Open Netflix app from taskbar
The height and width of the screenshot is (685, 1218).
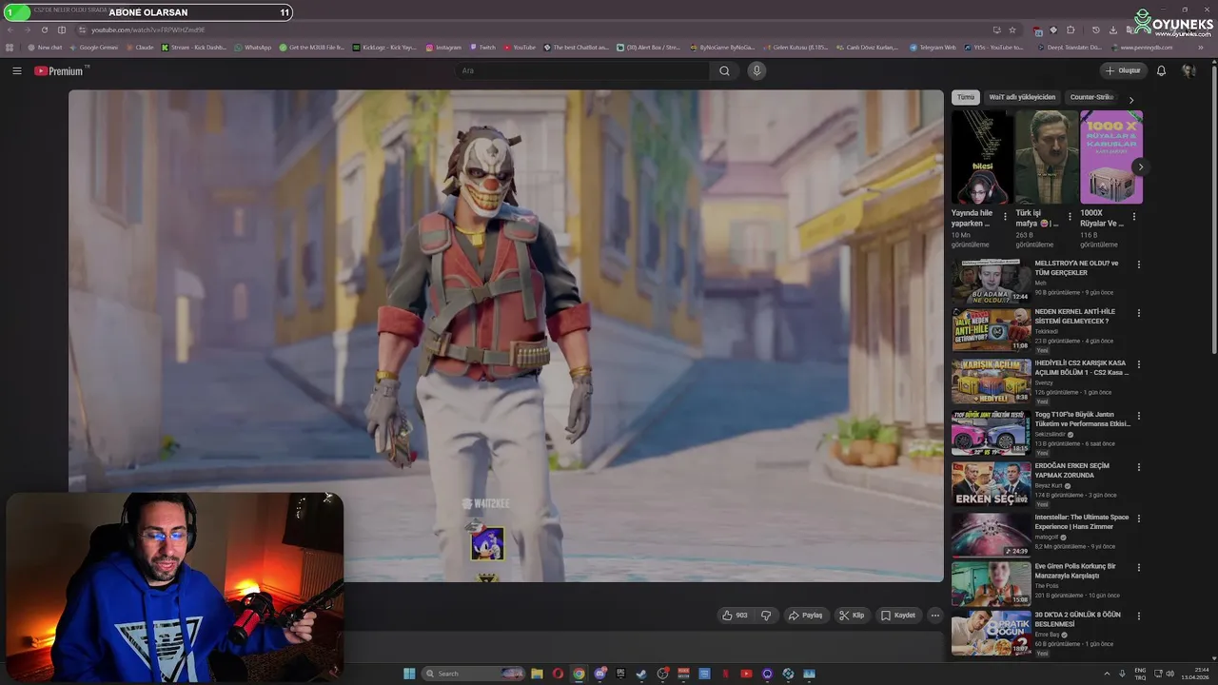(x=725, y=674)
